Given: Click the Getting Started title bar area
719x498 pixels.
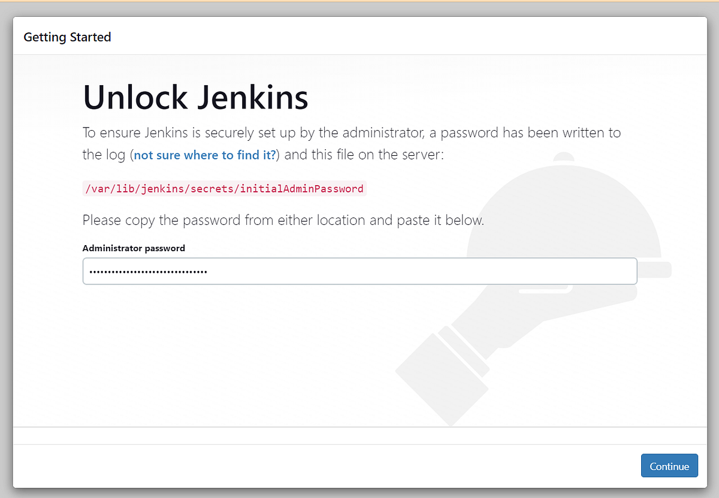Looking at the screenshot, I should tap(359, 37).
